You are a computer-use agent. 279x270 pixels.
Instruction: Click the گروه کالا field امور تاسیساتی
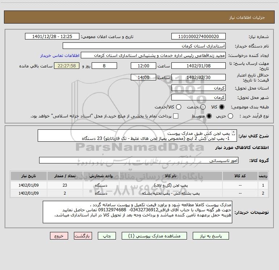139,160
